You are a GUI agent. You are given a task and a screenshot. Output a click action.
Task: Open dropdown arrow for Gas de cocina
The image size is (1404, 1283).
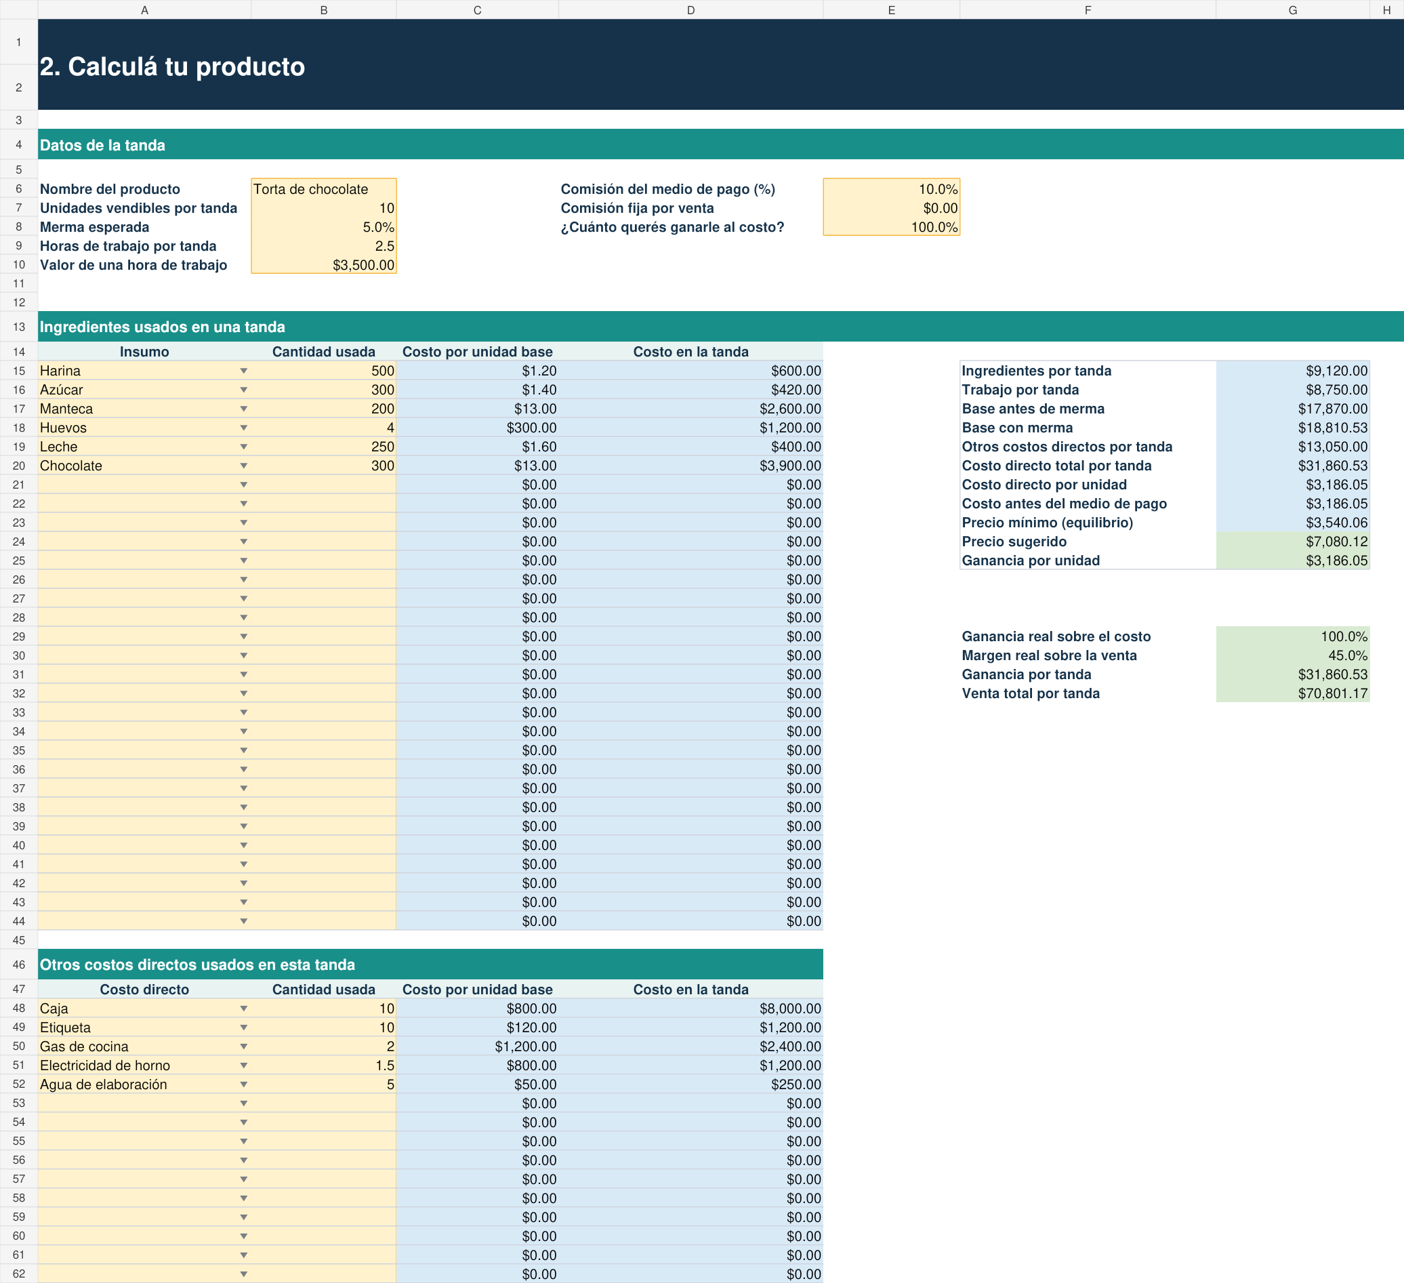[244, 1046]
